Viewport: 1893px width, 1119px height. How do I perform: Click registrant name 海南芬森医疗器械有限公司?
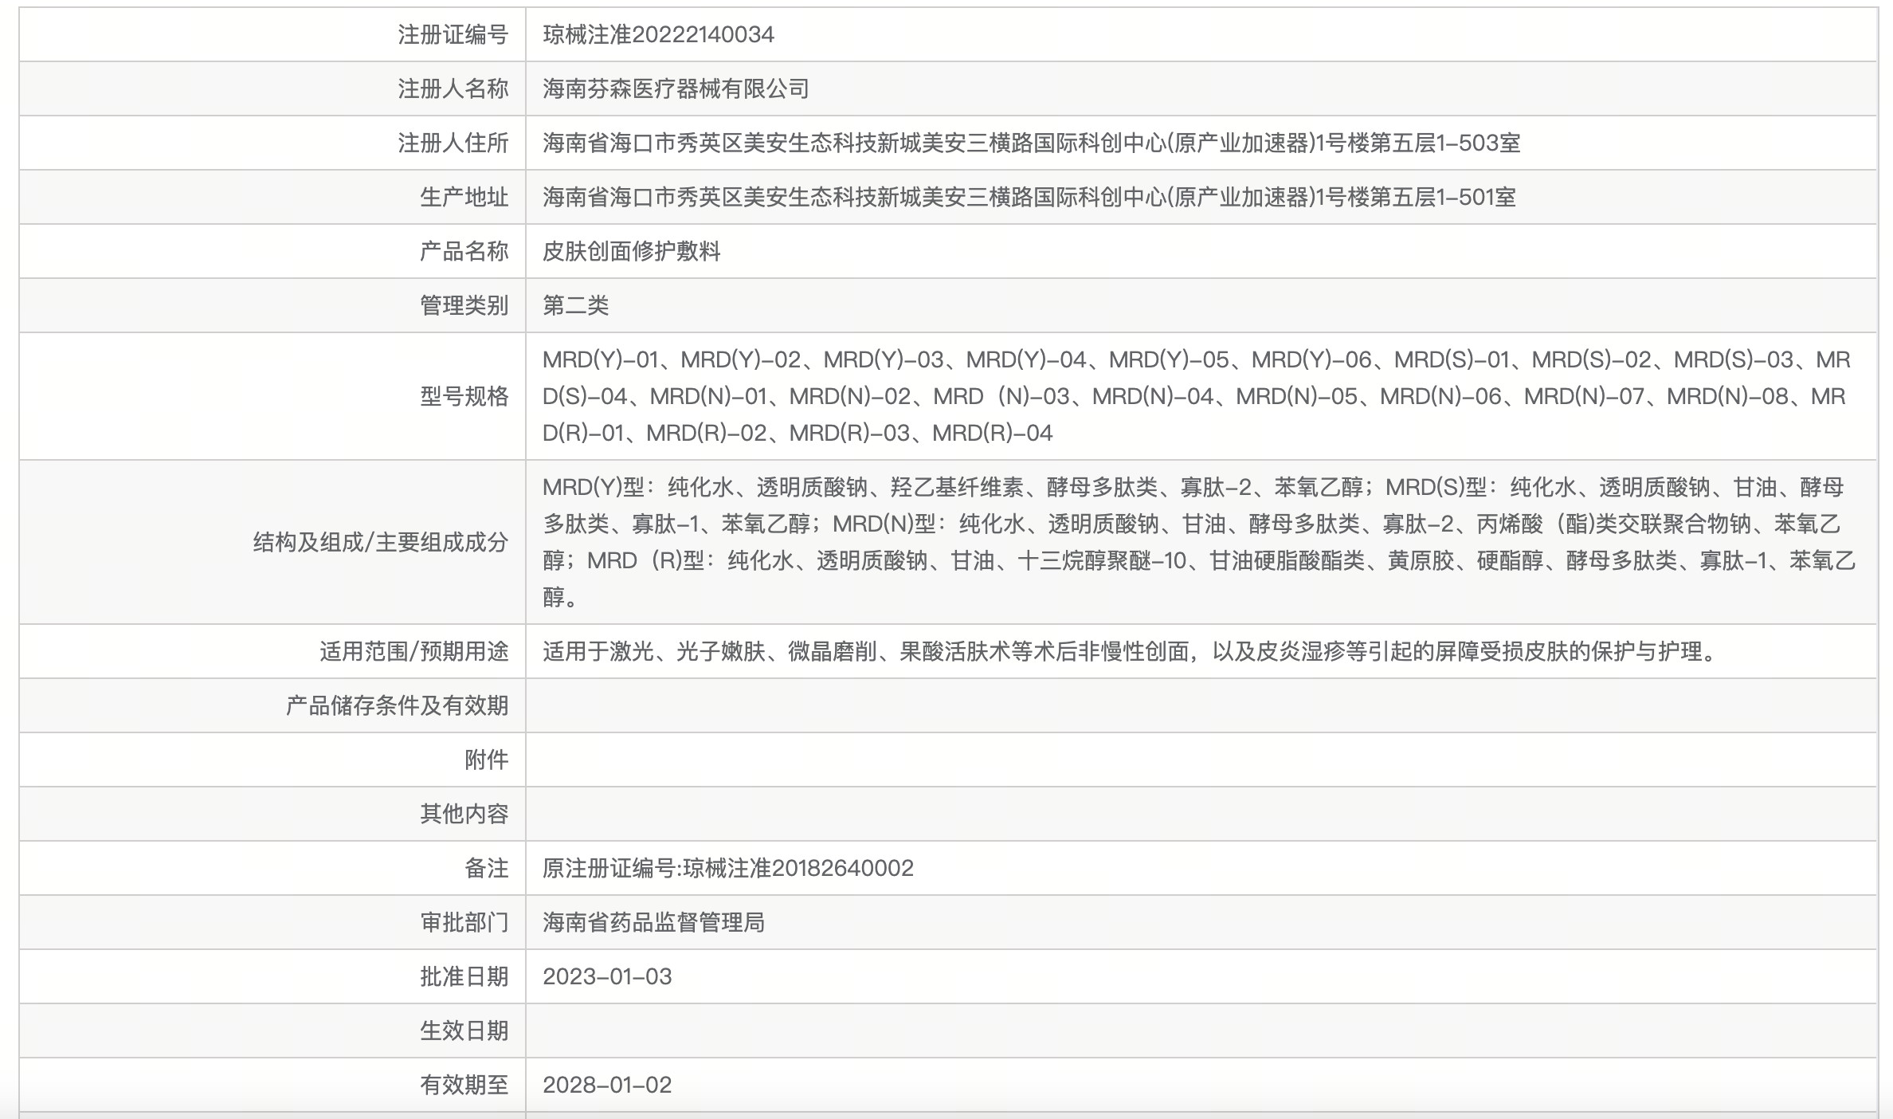(x=676, y=88)
